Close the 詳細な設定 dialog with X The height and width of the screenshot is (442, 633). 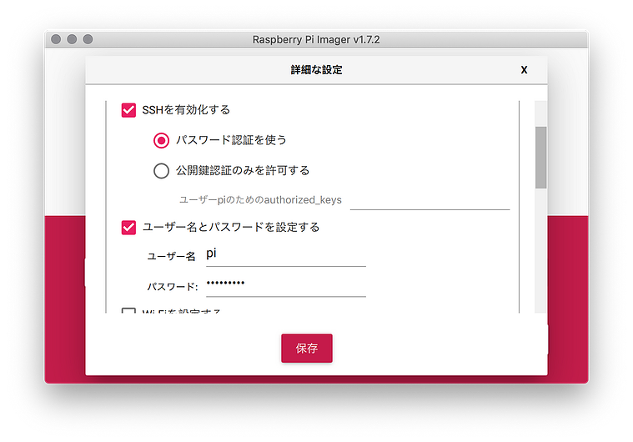pyautogui.click(x=524, y=70)
